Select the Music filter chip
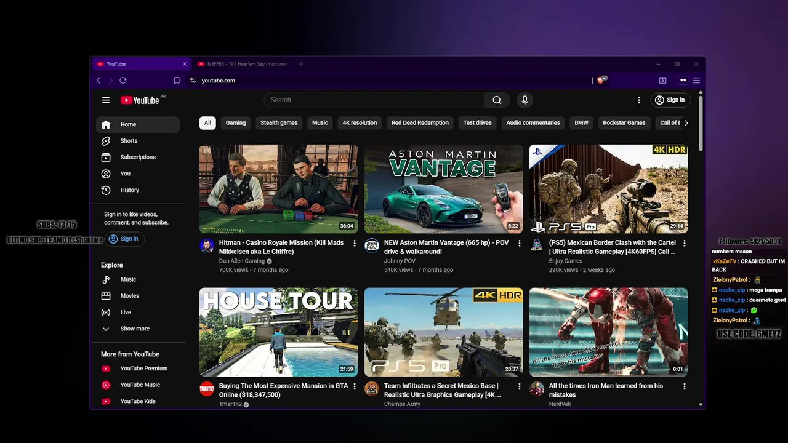The height and width of the screenshot is (443, 788). click(x=320, y=122)
